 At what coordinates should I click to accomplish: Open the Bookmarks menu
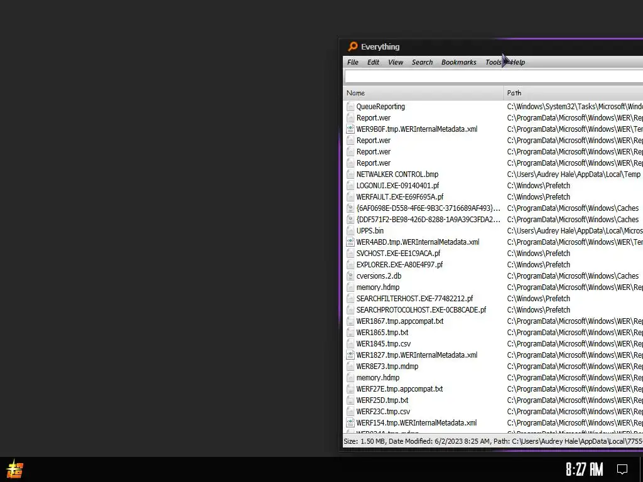tap(459, 62)
